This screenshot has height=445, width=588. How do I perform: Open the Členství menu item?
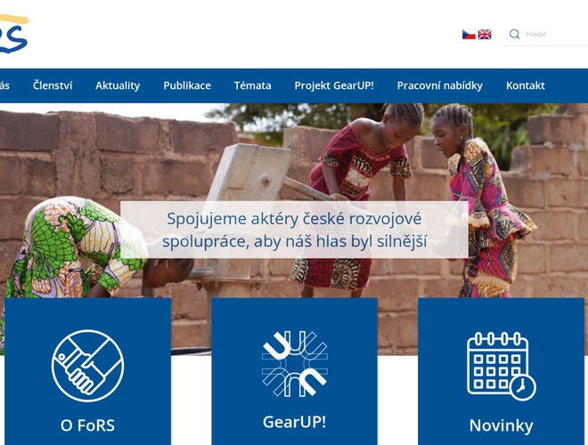53,85
